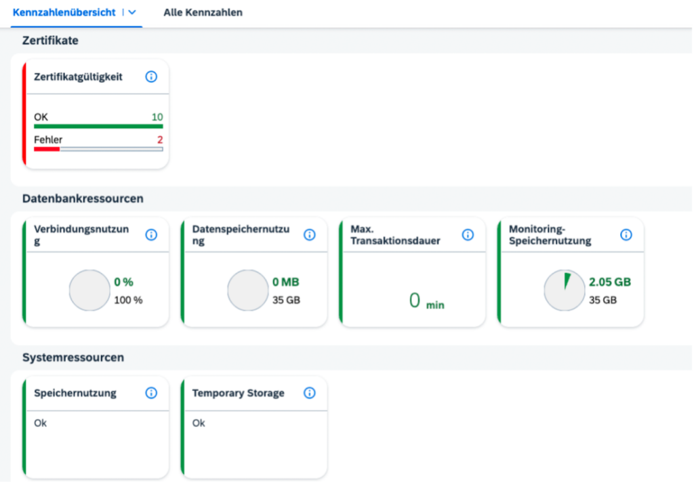Viewport: 694px width, 483px height.
Task: Switch to Alle Kennzahlen tab
Action: coord(203,12)
